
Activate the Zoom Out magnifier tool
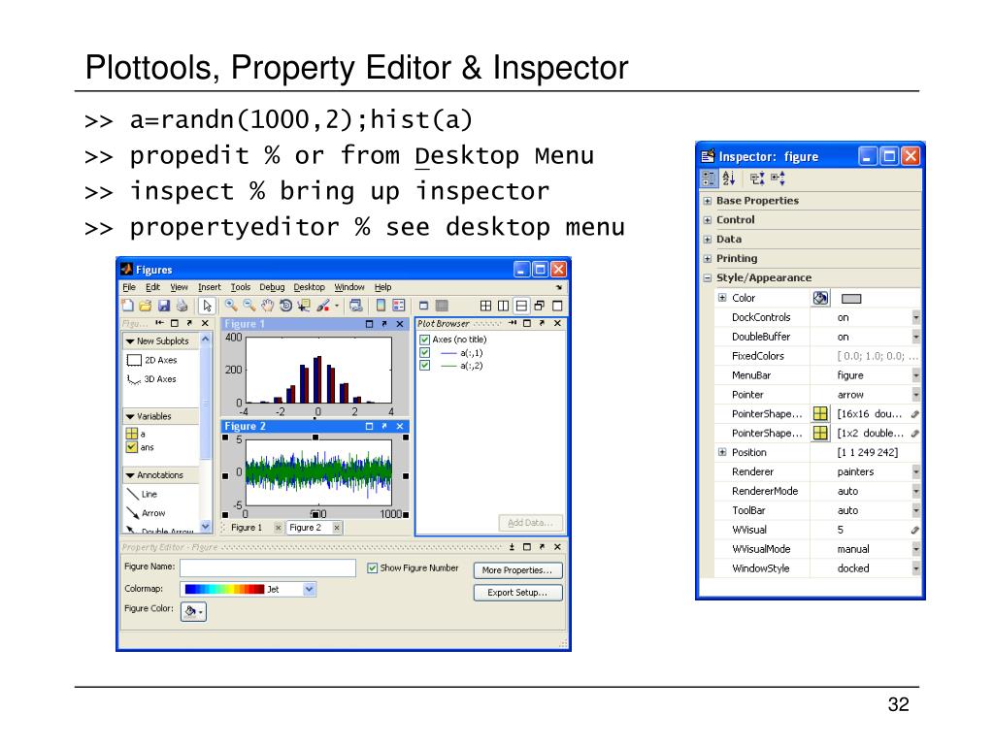click(x=249, y=306)
